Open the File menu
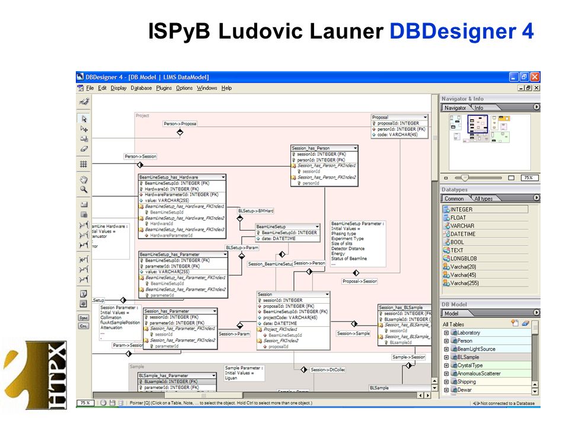The height and width of the screenshot is (427, 569). pos(90,88)
